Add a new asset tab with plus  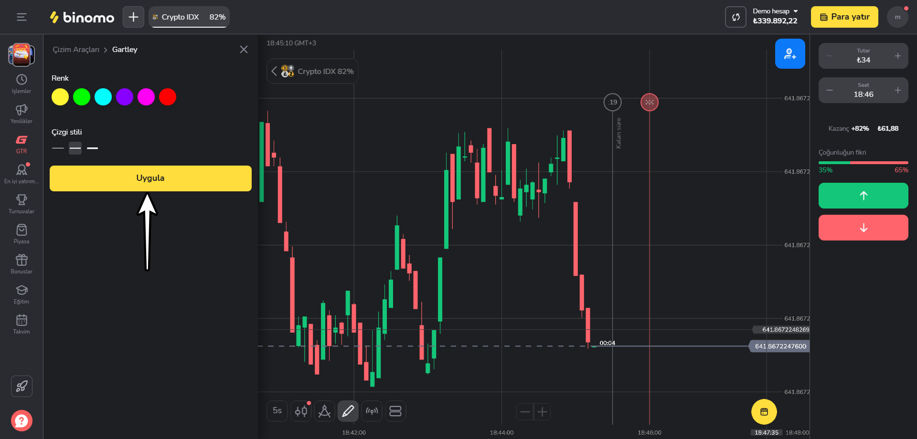click(x=133, y=17)
